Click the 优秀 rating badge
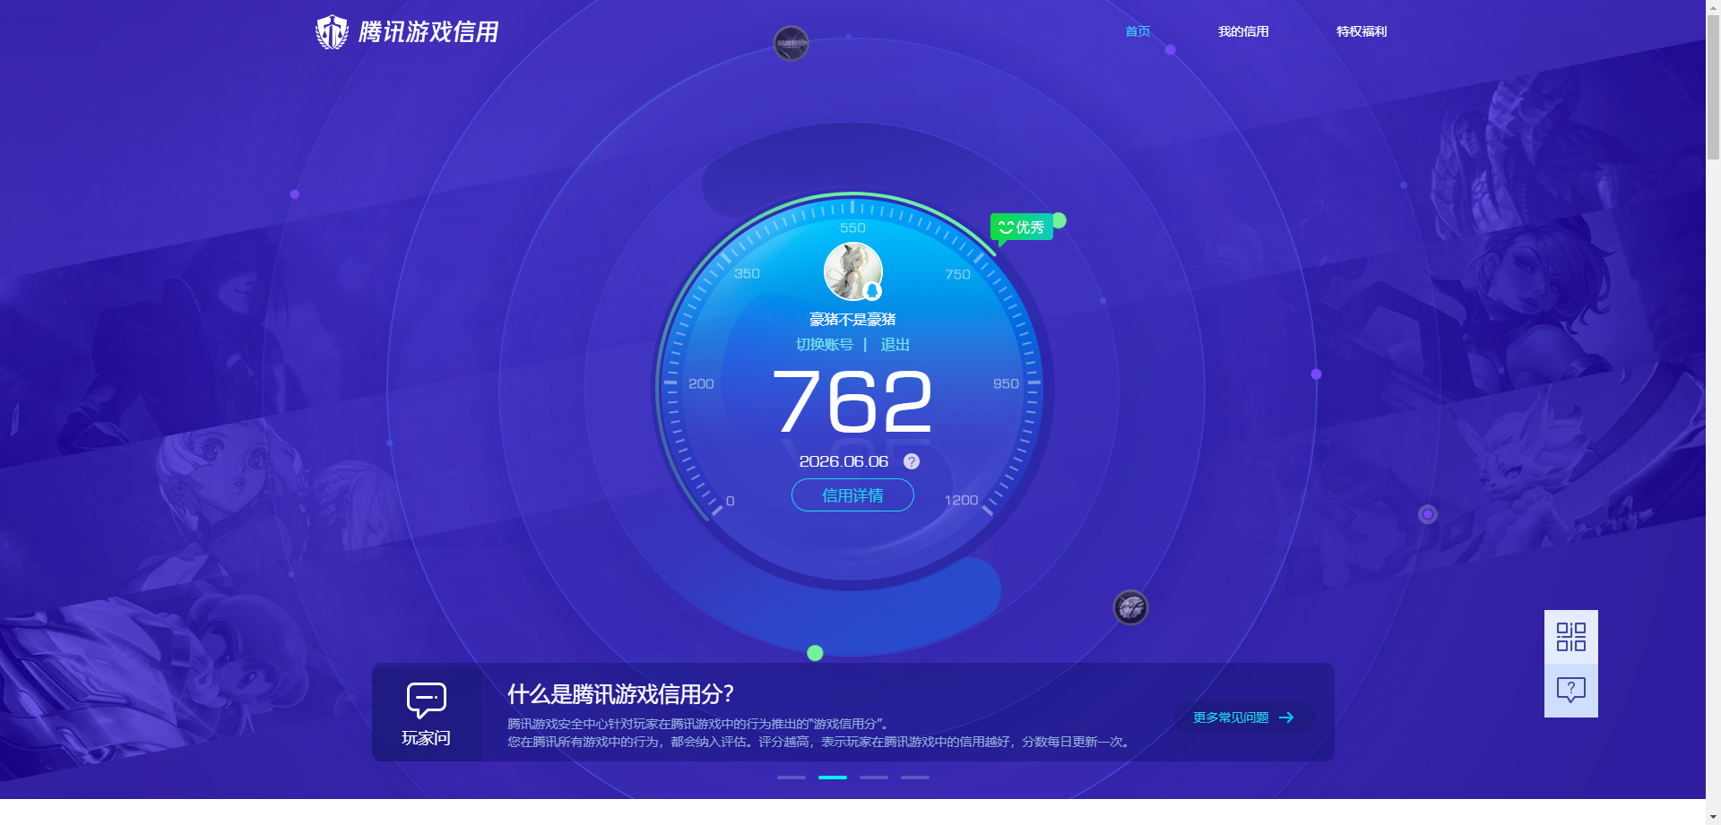The width and height of the screenshot is (1721, 825). pos(1021,228)
